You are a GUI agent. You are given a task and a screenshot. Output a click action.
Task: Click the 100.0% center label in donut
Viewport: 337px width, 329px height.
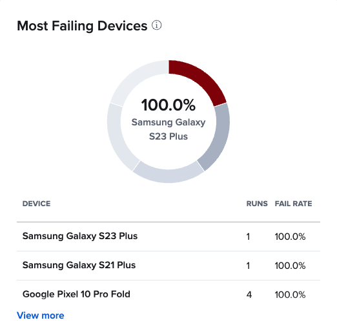click(168, 105)
